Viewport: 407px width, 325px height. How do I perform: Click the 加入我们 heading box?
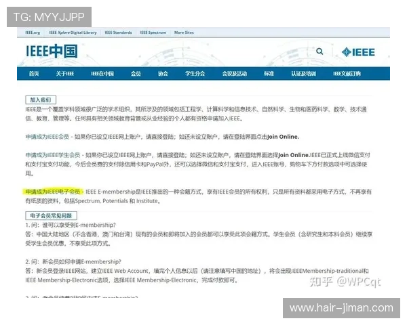pos(41,100)
